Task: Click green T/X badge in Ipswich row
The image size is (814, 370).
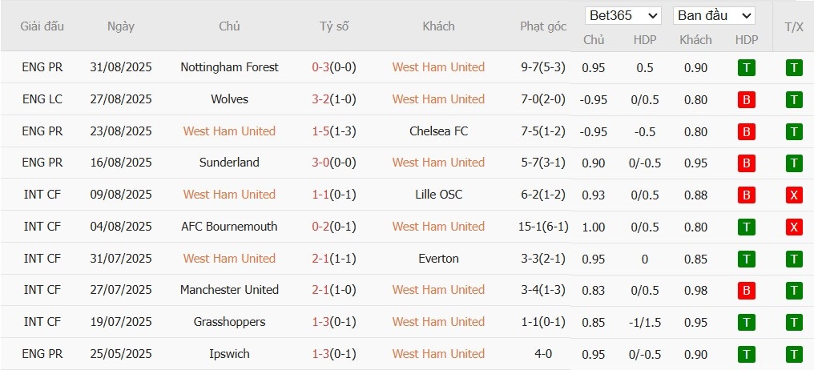Action: (794, 354)
